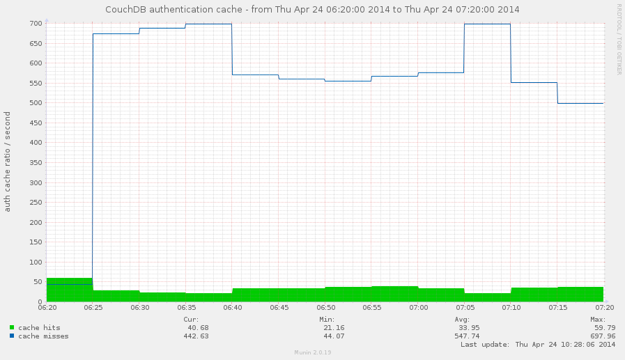Viewport: 625px width, 360px height.
Task: Click the x-axis tick label 07:10
Action: 511,308
